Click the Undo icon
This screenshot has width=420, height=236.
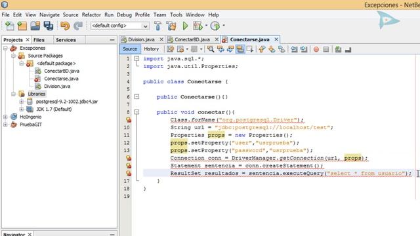click(65, 26)
